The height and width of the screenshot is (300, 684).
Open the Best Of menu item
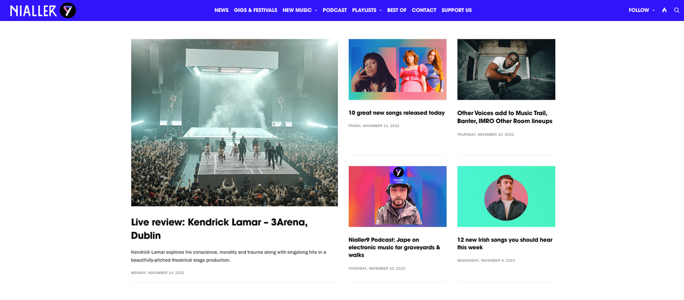(x=397, y=10)
